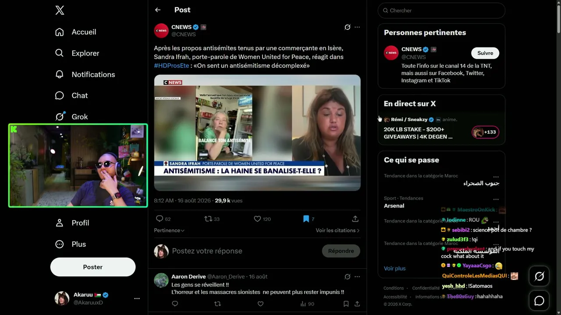Click the page scrollbar thumb
561x315 pixels.
point(558,18)
